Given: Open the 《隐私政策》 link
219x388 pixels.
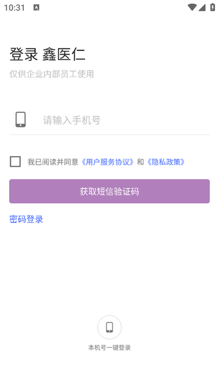Looking at the screenshot, I should coord(165,162).
